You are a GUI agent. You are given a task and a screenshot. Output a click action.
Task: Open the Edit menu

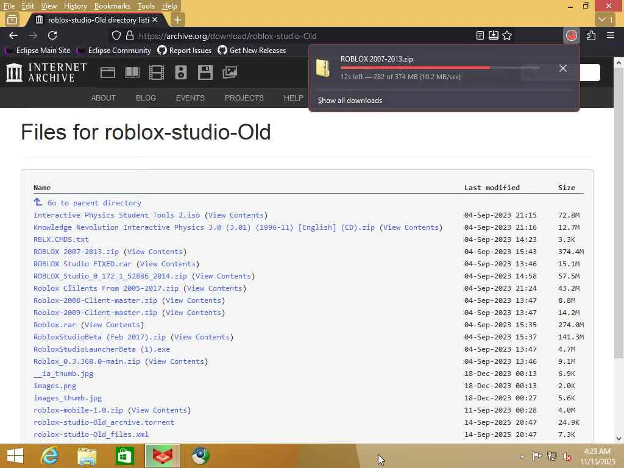tap(28, 6)
